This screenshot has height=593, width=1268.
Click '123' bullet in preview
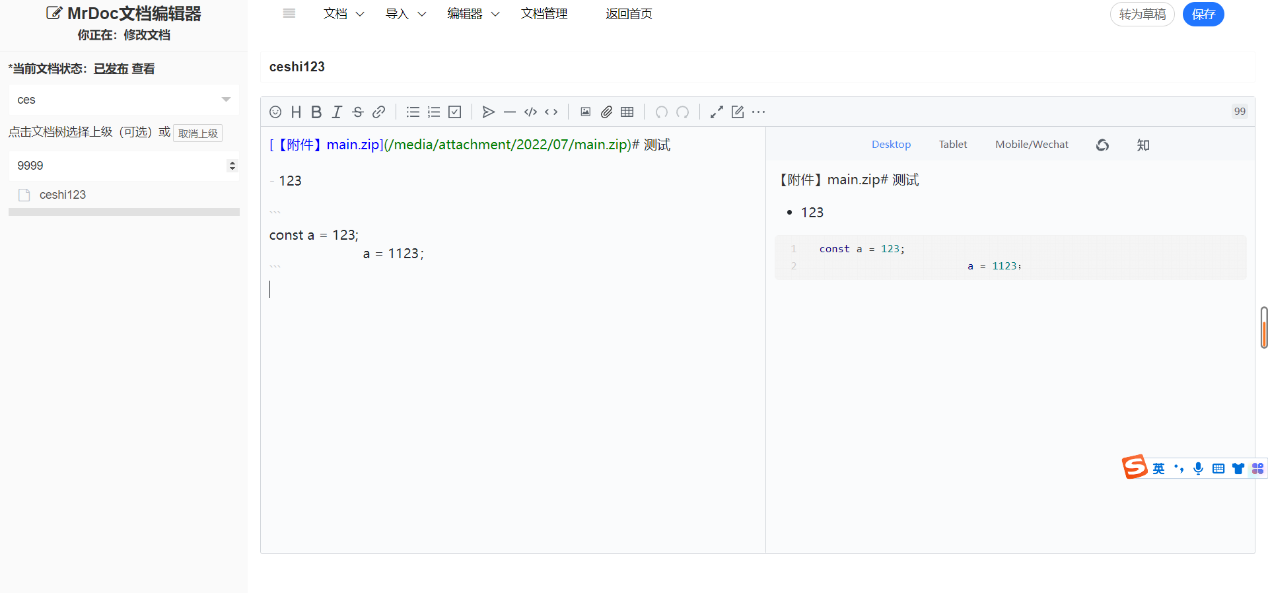[812, 213]
